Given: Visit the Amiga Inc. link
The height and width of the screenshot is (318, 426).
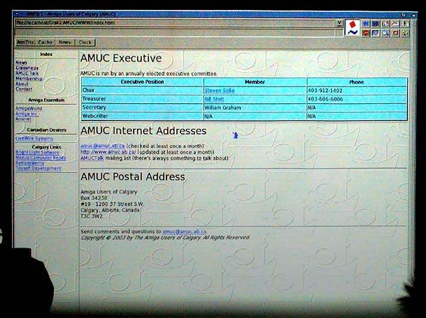Looking at the screenshot, I should click(x=27, y=114).
